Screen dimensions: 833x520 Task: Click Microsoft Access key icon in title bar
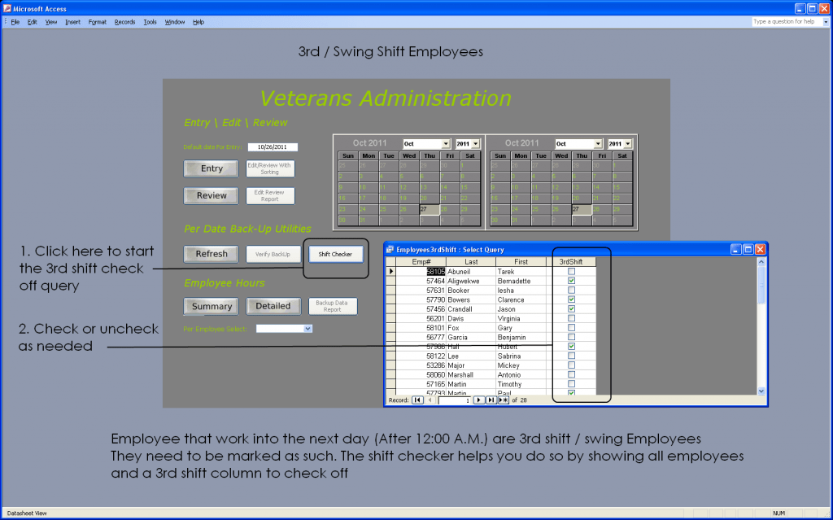pos(7,7)
